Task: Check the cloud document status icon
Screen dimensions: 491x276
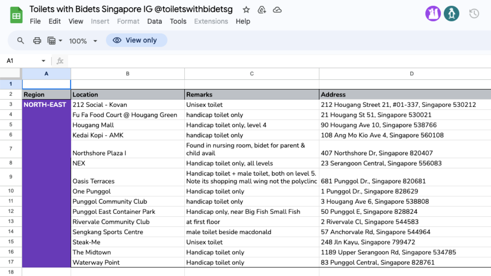Action: click(x=277, y=10)
